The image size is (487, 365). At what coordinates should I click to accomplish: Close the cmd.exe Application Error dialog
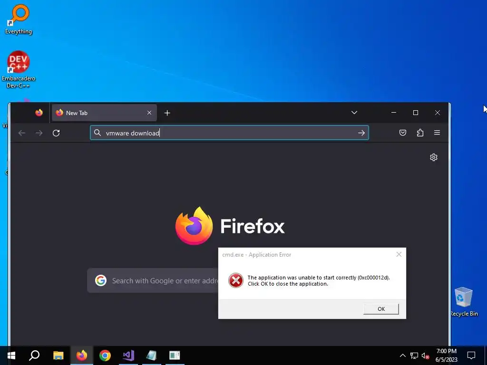tap(399, 255)
